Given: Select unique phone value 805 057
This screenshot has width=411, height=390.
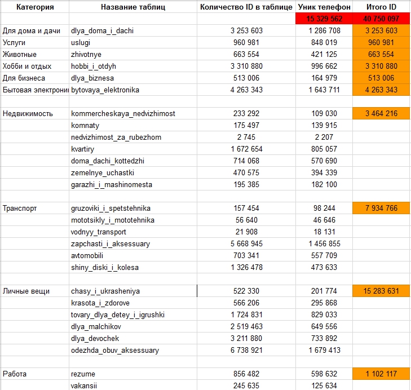Looking at the screenshot, I should (324, 149).
